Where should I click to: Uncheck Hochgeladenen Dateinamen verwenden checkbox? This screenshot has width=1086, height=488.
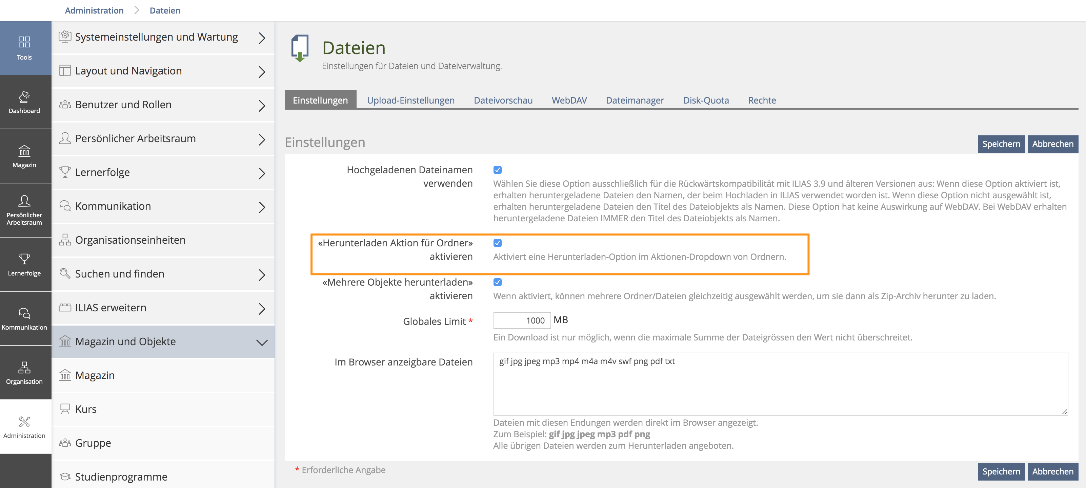click(498, 170)
